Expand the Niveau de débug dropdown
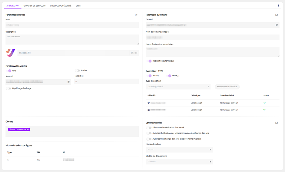285x172 pixels. tap(179, 150)
